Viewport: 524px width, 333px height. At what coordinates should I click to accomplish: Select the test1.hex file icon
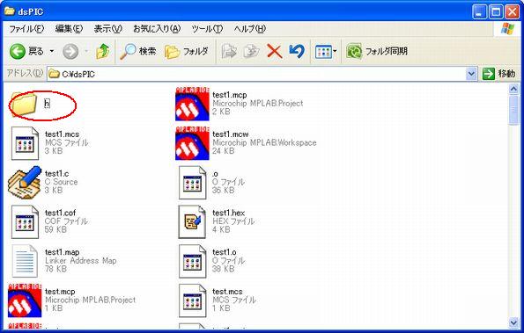pyautogui.click(x=192, y=222)
